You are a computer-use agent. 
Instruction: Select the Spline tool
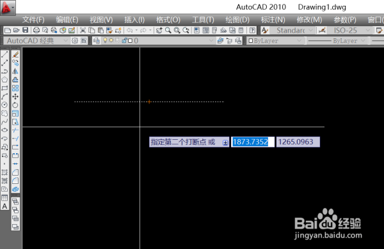4,121
